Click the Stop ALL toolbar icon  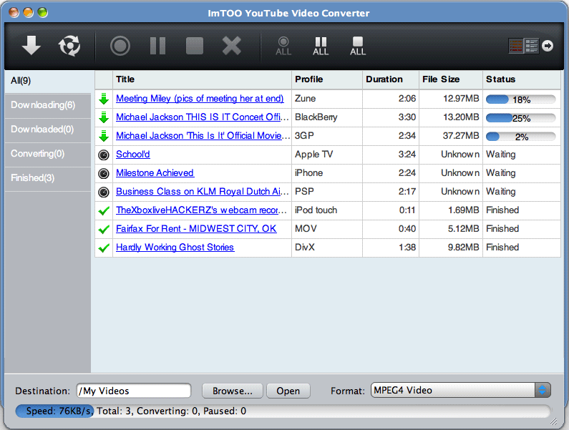point(358,46)
